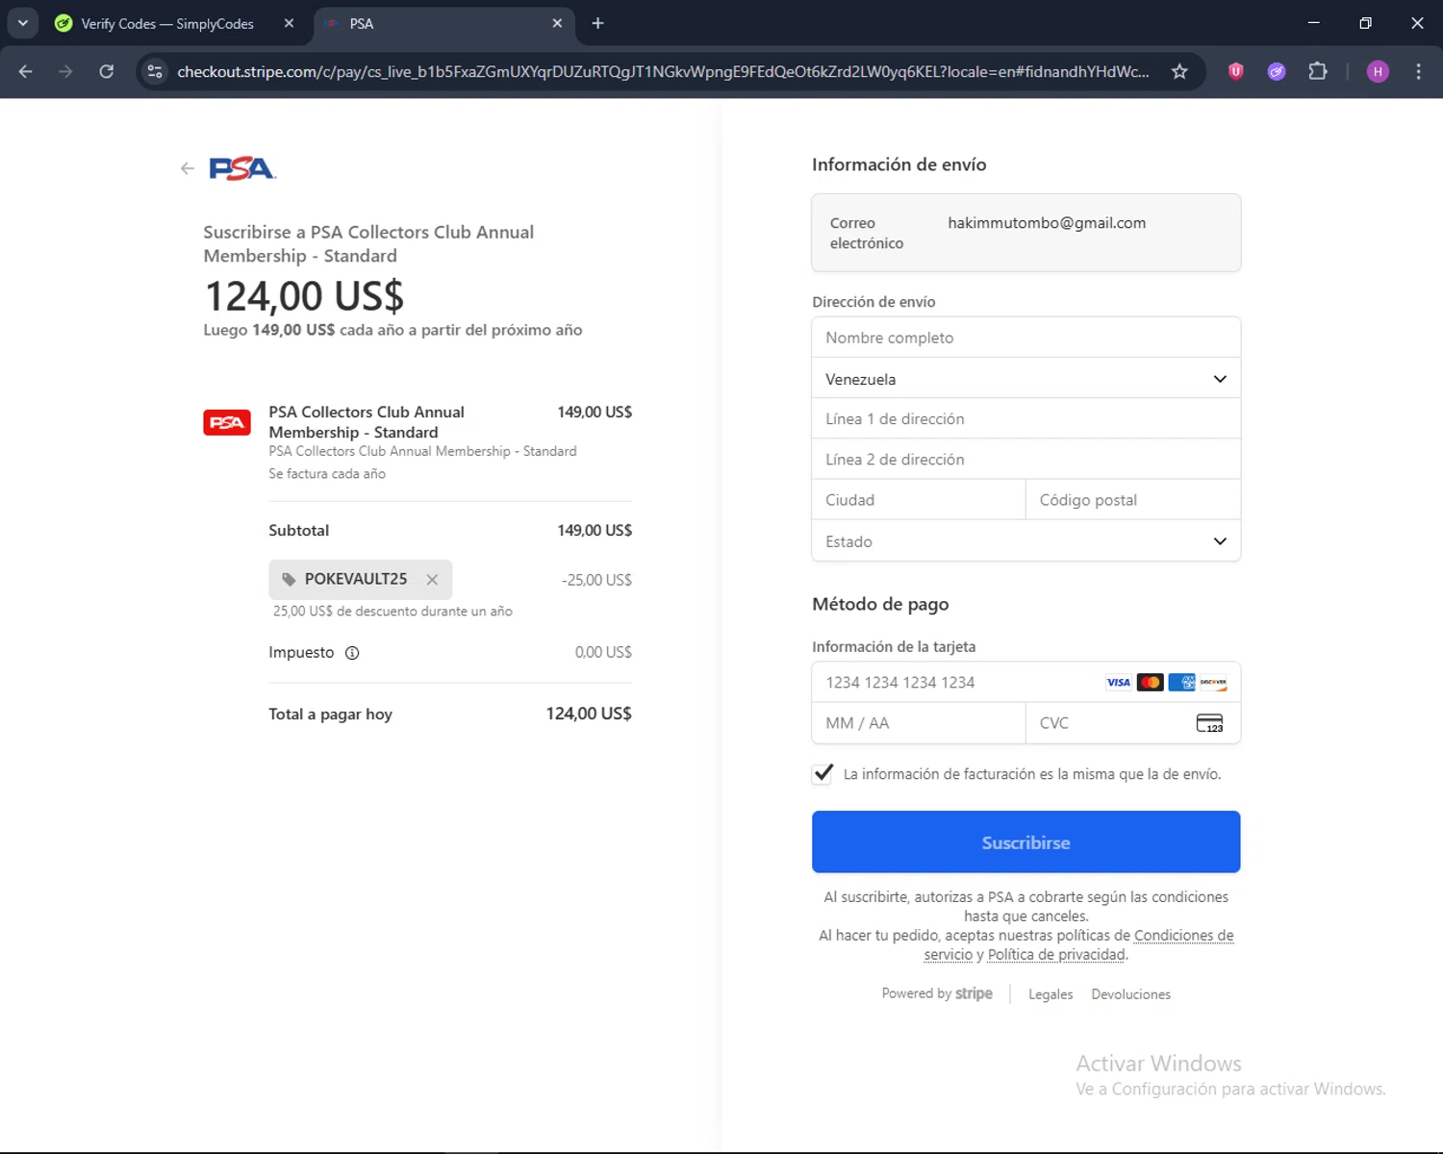Screen dimensions: 1443x1154
Task: Reload the checkout page
Action: [107, 71]
